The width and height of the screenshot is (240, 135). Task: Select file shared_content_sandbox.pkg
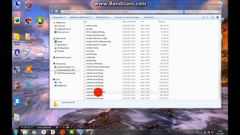(x=98, y=67)
